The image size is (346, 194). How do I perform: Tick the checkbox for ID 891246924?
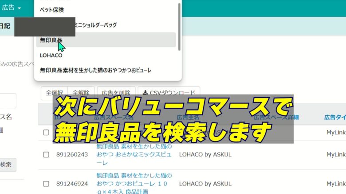46,183
